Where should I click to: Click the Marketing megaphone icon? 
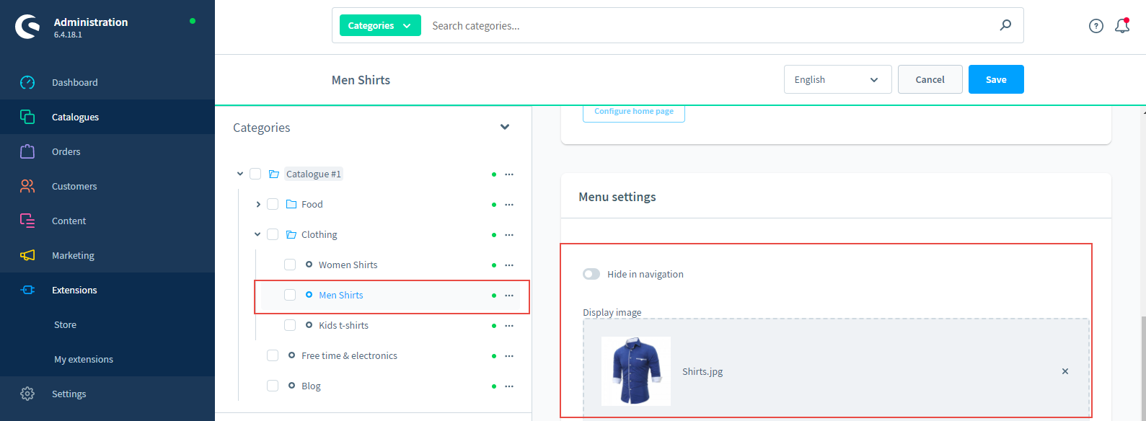click(27, 255)
